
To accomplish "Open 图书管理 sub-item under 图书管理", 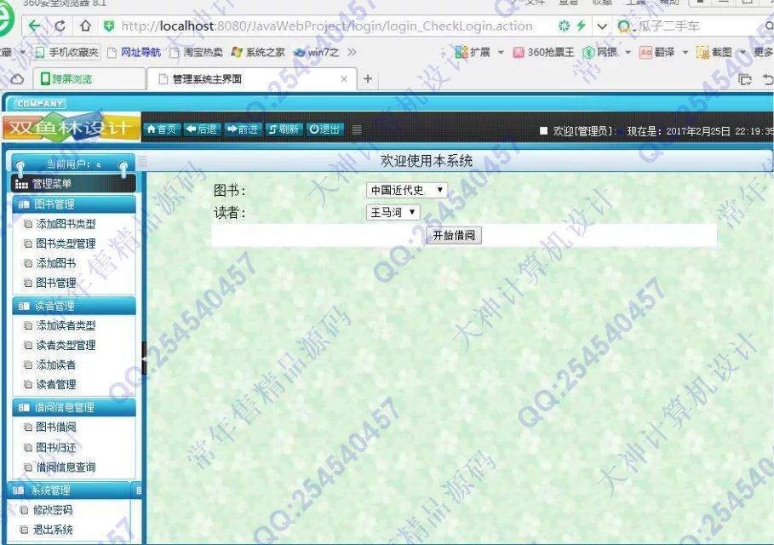I will (56, 283).
